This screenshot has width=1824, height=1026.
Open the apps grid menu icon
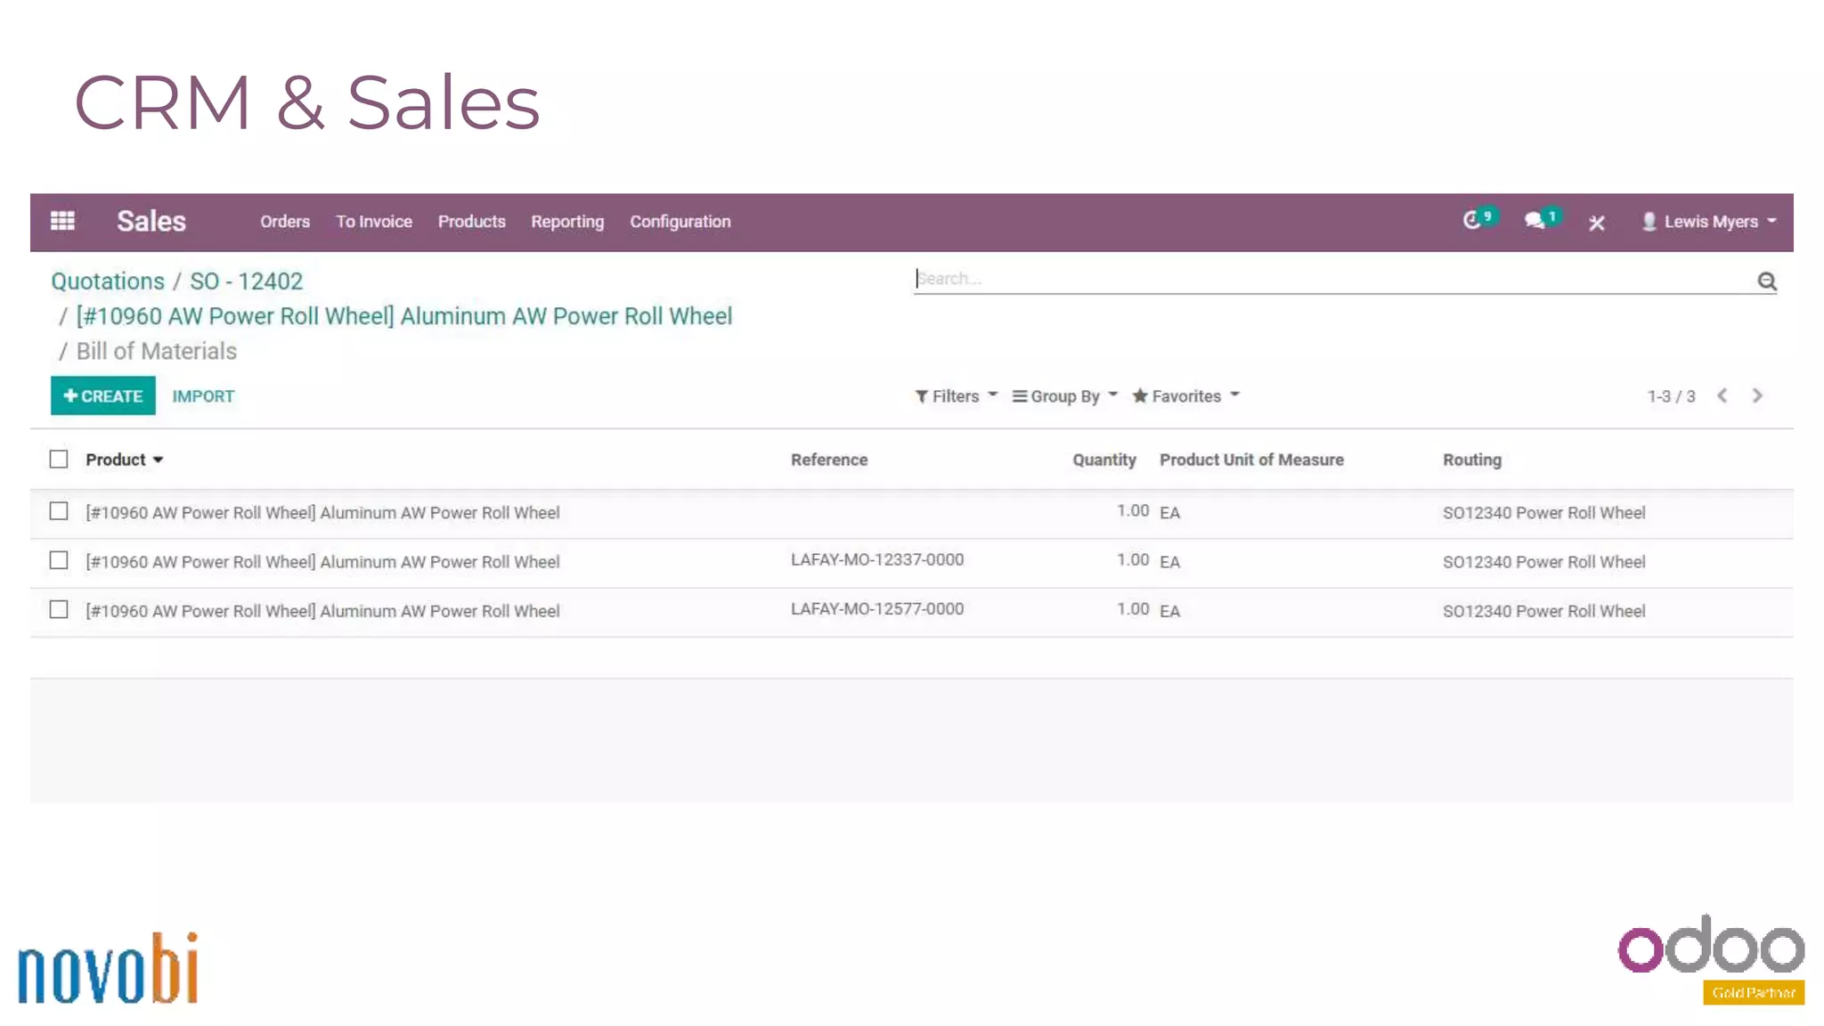(62, 221)
